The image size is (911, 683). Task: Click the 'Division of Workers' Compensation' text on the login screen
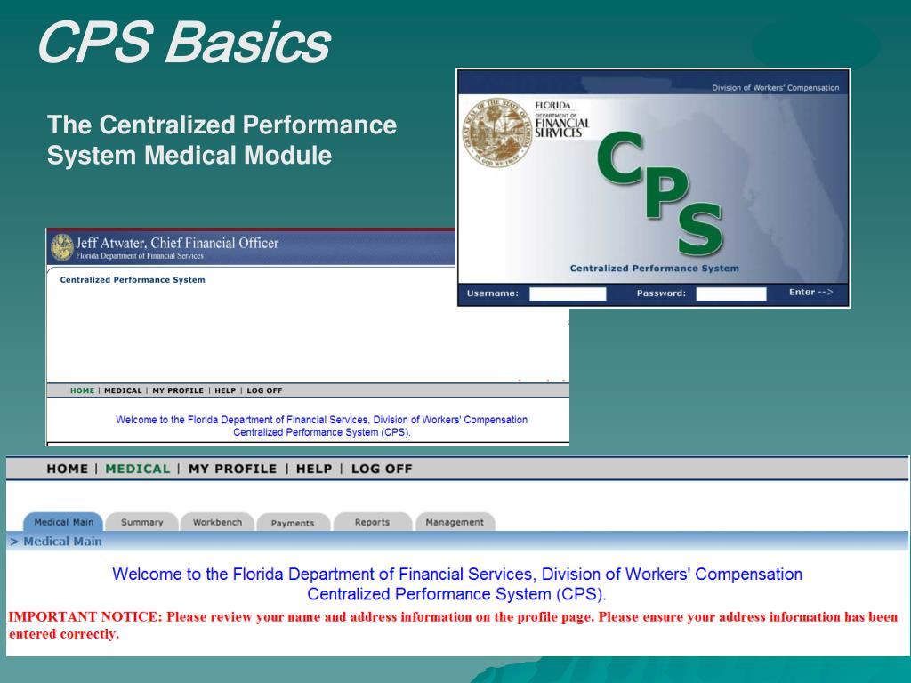point(776,88)
